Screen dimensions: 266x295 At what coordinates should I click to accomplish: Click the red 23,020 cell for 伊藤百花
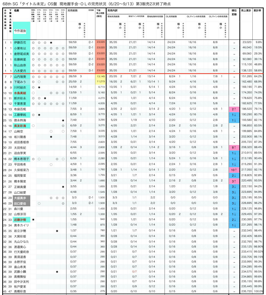tap(101, 42)
